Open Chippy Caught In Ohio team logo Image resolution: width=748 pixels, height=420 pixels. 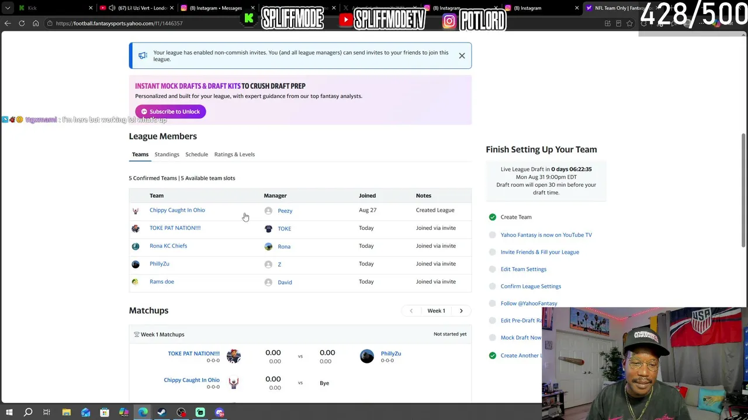(x=136, y=211)
